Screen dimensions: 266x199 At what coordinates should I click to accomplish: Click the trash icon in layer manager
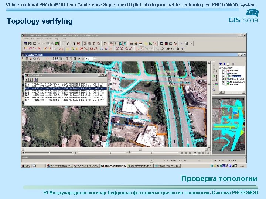[x=233, y=64]
